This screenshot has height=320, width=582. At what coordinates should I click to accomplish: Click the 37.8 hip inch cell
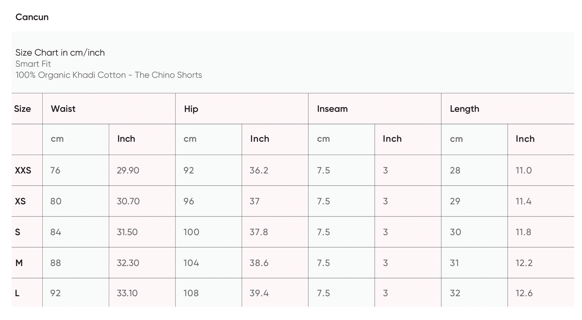[x=259, y=232]
